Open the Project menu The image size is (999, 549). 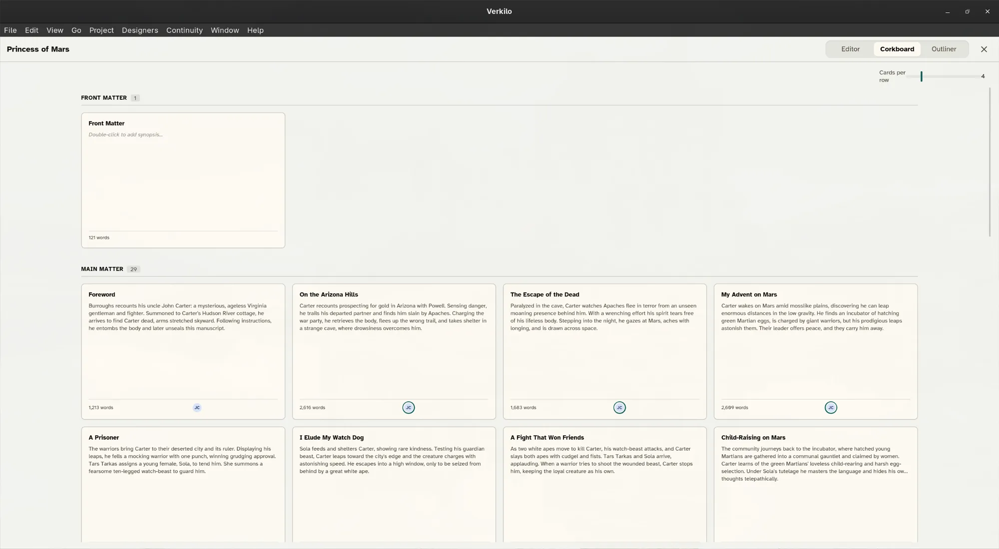(x=101, y=30)
